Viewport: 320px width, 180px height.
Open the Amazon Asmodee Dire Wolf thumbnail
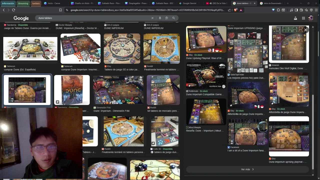click(289, 44)
